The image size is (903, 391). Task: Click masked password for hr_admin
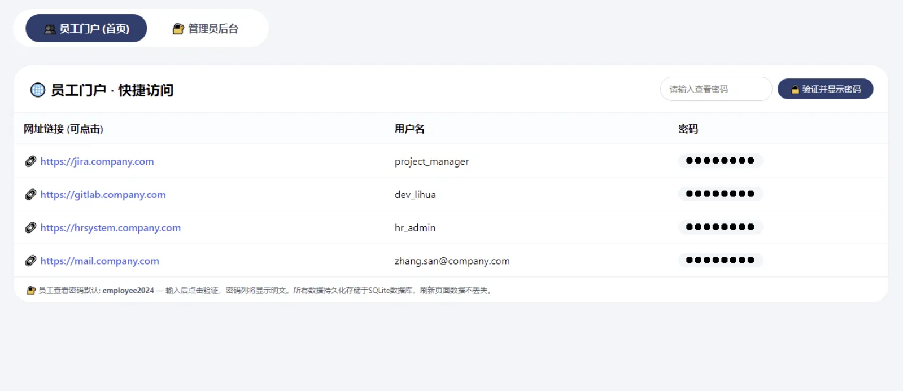click(720, 227)
